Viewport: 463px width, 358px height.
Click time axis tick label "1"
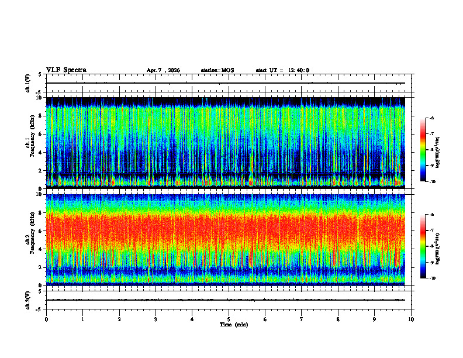82,319
